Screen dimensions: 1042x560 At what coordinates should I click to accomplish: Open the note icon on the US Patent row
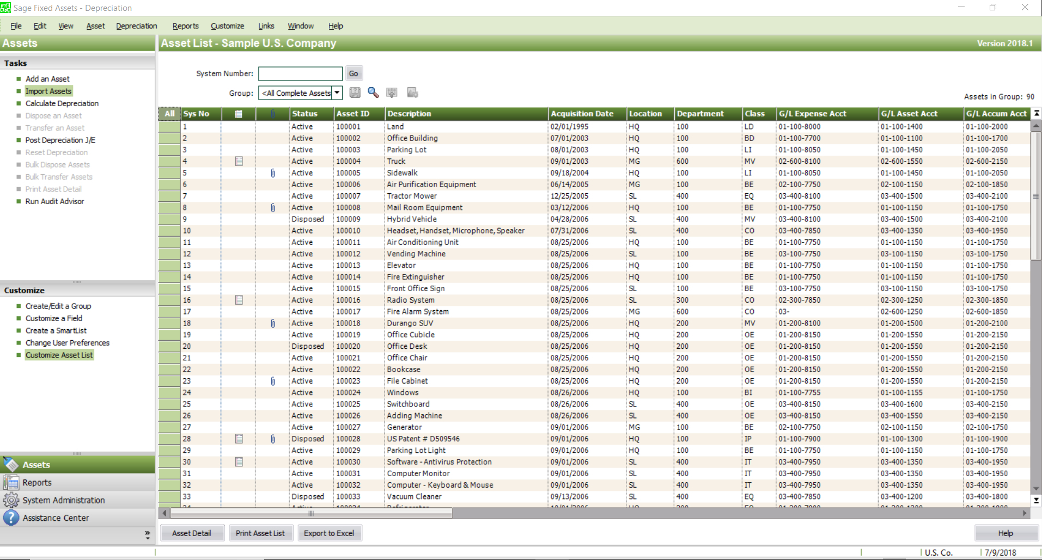(239, 439)
